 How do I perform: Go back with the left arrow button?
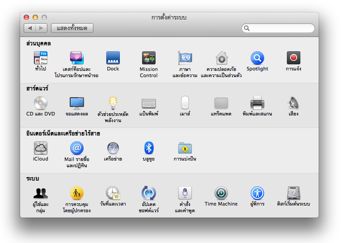point(29,28)
